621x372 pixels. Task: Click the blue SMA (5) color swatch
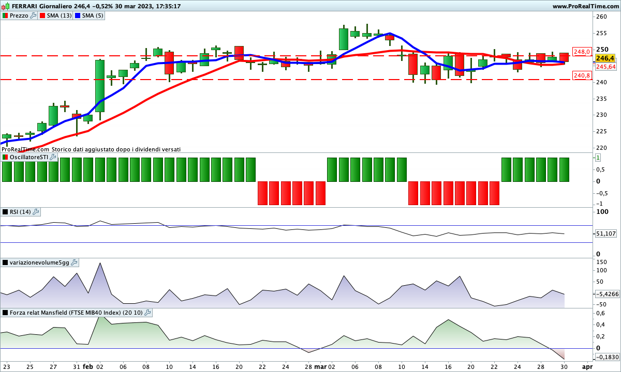[x=78, y=16]
